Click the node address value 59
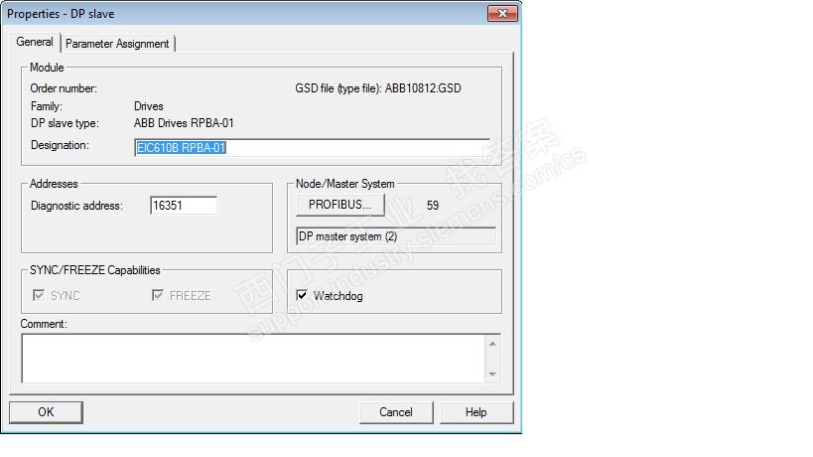 pyautogui.click(x=433, y=206)
